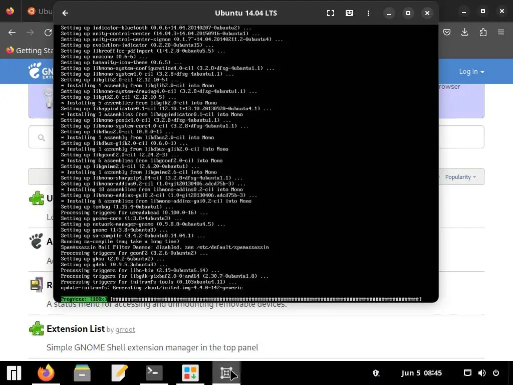The width and height of the screenshot is (513, 385).
Task: Open Manjaro application menu in taskbar
Action: click(14, 373)
